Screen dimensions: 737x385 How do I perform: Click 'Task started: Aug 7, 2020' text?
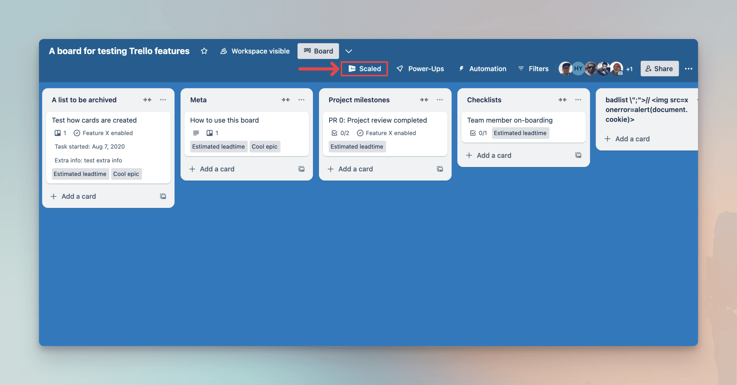click(90, 147)
